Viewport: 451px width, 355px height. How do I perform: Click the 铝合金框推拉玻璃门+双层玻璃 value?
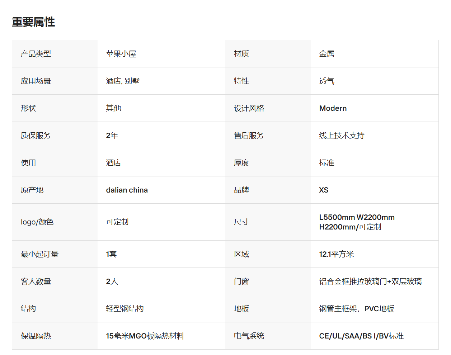pyautogui.click(x=370, y=281)
